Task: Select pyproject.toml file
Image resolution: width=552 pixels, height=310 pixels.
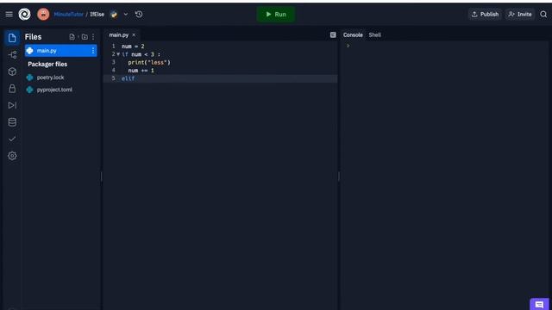Action: pos(54,90)
